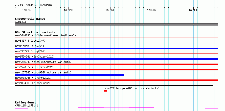
Task: Click nsv6520972 (Sedlazeck2020) label
Action: tap(35, 67)
